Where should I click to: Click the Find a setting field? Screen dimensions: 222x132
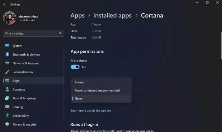(34, 34)
